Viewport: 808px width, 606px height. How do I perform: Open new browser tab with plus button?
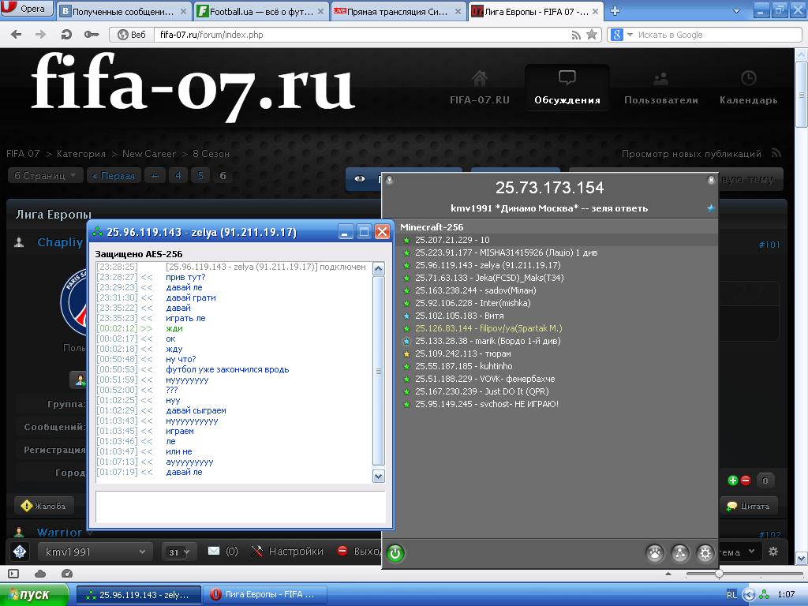(615, 10)
